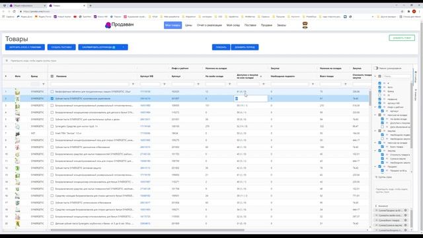This screenshot has height=238, width=423.
Task: Open the Поставки tab
Action: coord(250,25)
